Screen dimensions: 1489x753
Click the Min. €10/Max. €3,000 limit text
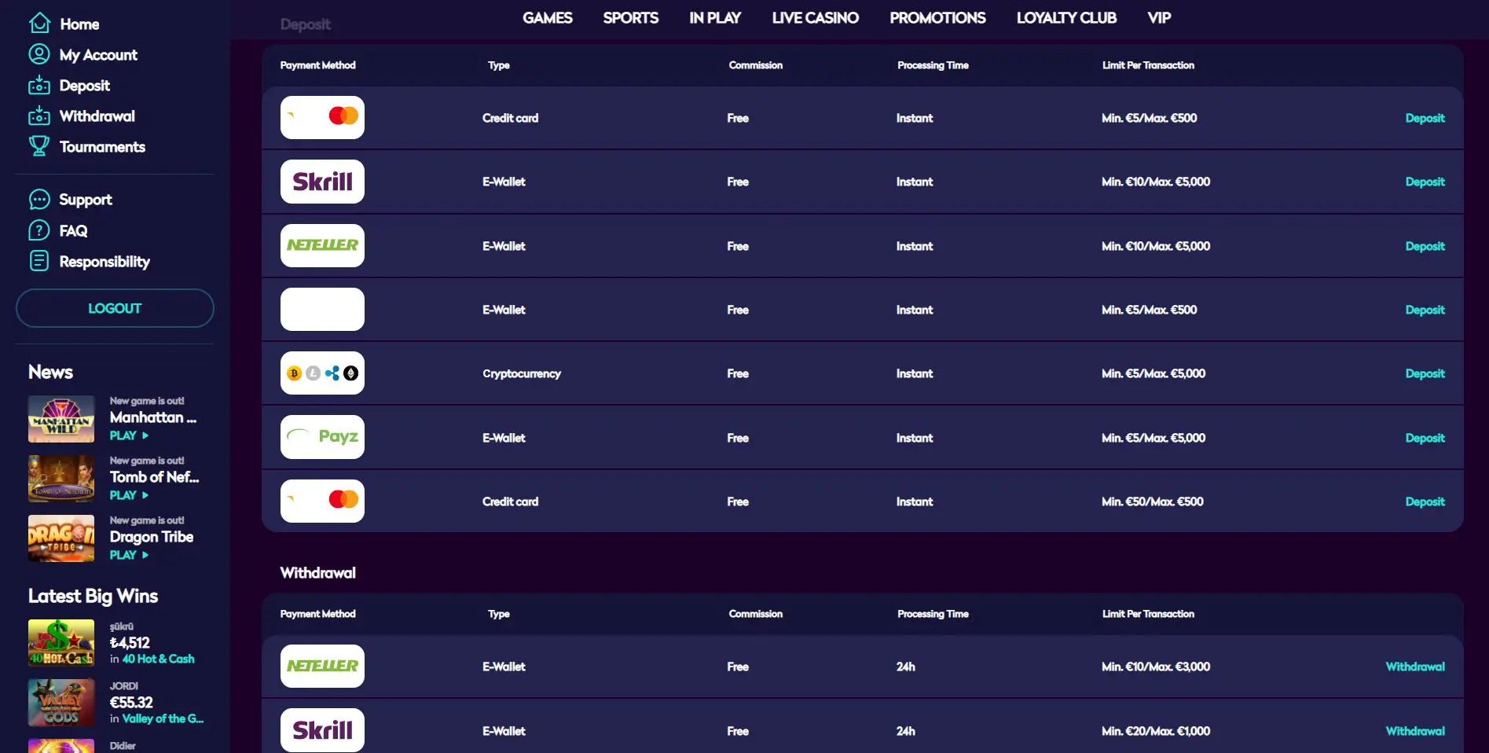click(x=1156, y=667)
